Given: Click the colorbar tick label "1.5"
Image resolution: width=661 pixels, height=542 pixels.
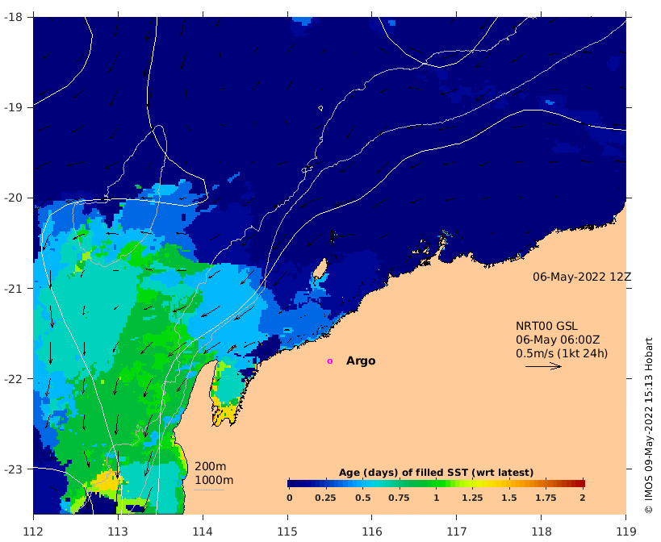Looking at the screenshot, I should click(509, 498).
